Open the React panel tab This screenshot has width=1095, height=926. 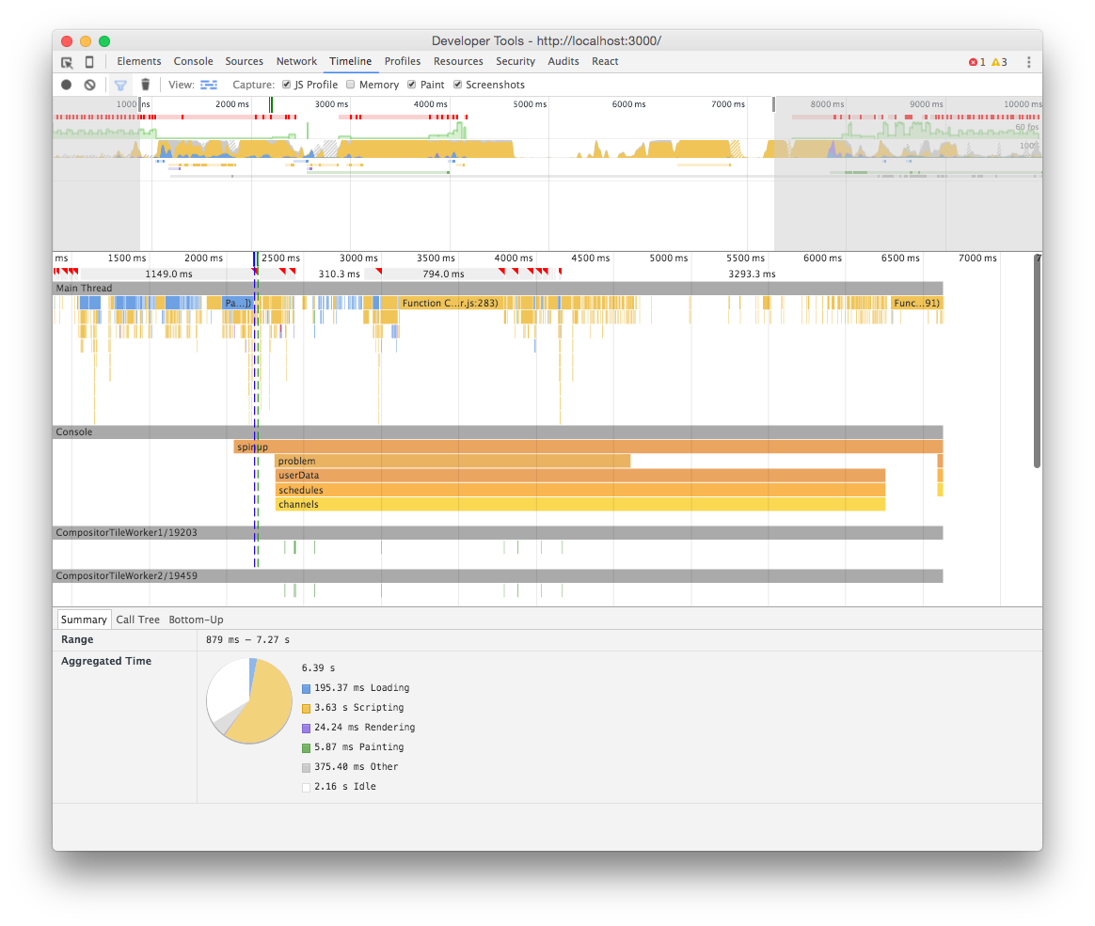tap(605, 61)
